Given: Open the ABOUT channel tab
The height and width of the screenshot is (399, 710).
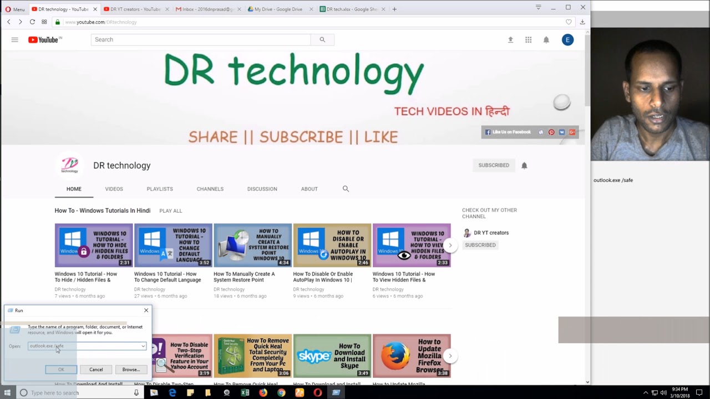Looking at the screenshot, I should [x=310, y=189].
